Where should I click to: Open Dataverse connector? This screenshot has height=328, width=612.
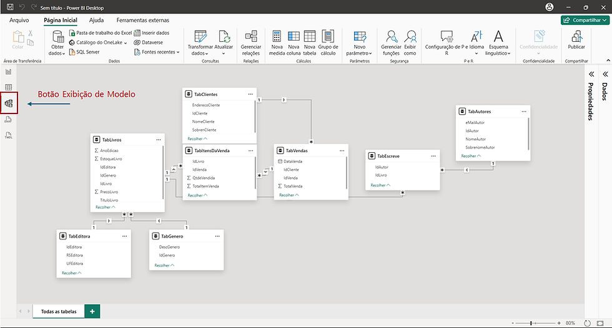149,42
